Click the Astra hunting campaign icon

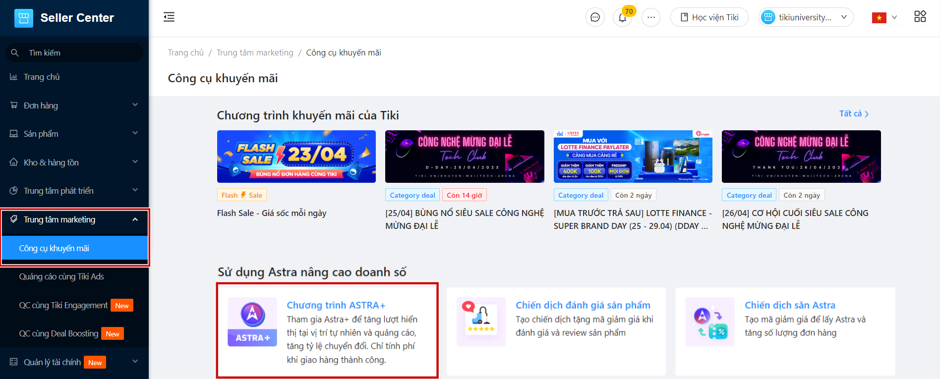tap(710, 322)
